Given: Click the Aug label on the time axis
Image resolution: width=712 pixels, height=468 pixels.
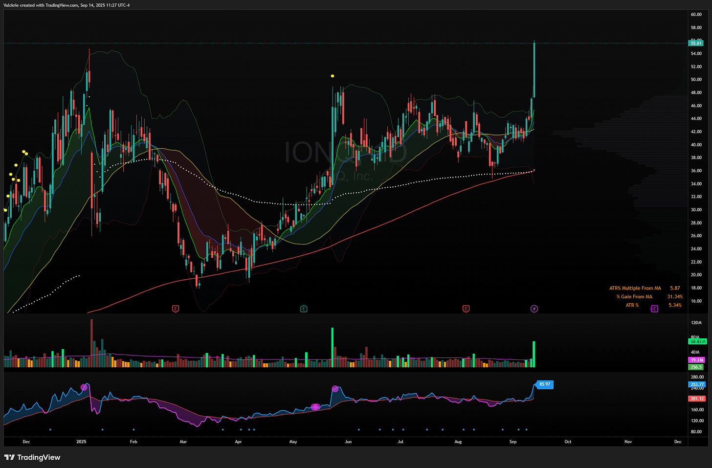Looking at the screenshot, I should click(458, 442).
